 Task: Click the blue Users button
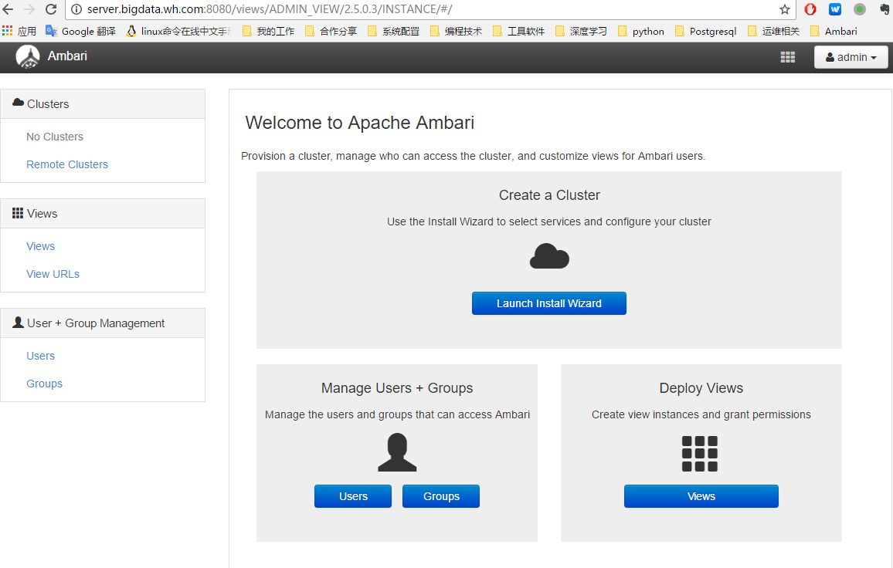click(x=353, y=496)
